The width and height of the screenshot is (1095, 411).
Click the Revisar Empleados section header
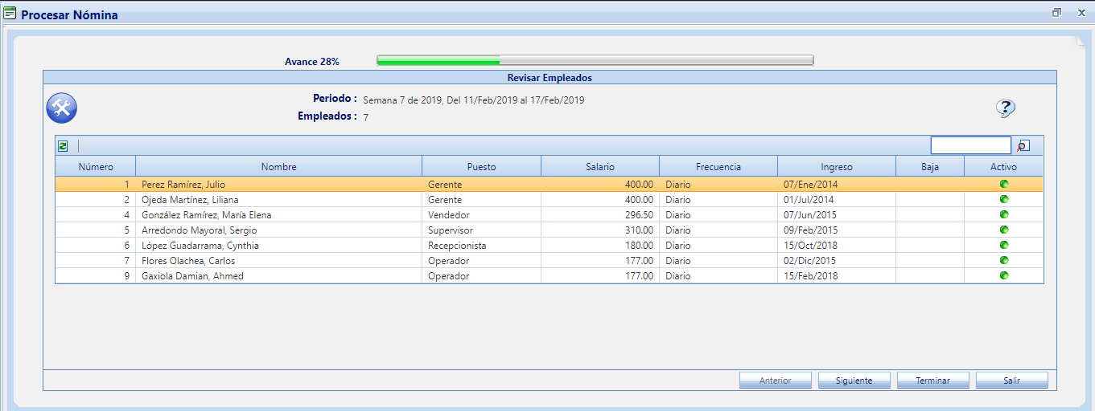click(x=550, y=78)
